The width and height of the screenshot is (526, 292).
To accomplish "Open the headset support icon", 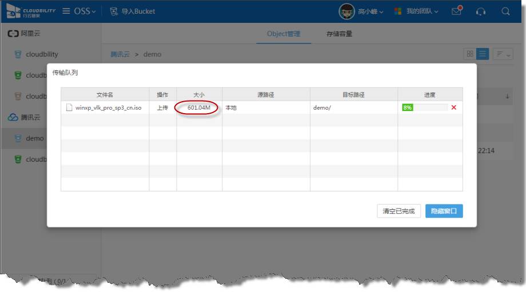I will click(x=481, y=11).
